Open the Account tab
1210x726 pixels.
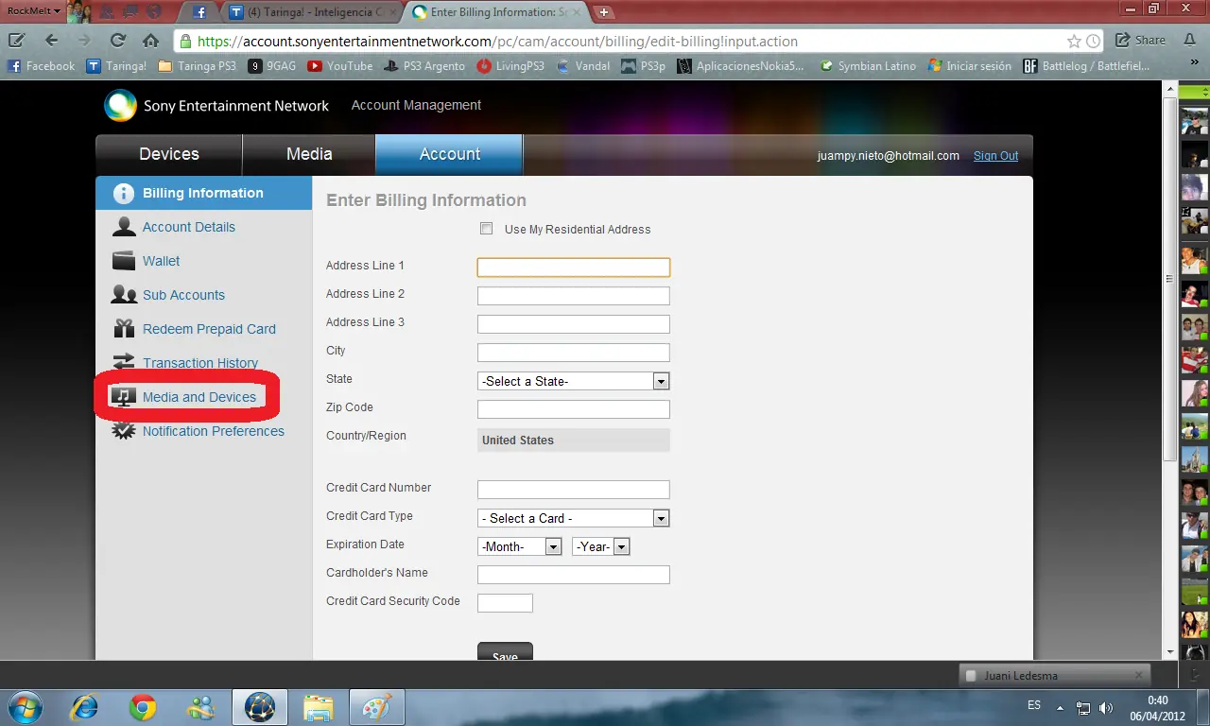click(449, 154)
